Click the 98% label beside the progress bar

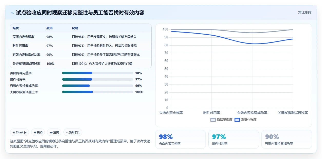click(x=139, y=73)
